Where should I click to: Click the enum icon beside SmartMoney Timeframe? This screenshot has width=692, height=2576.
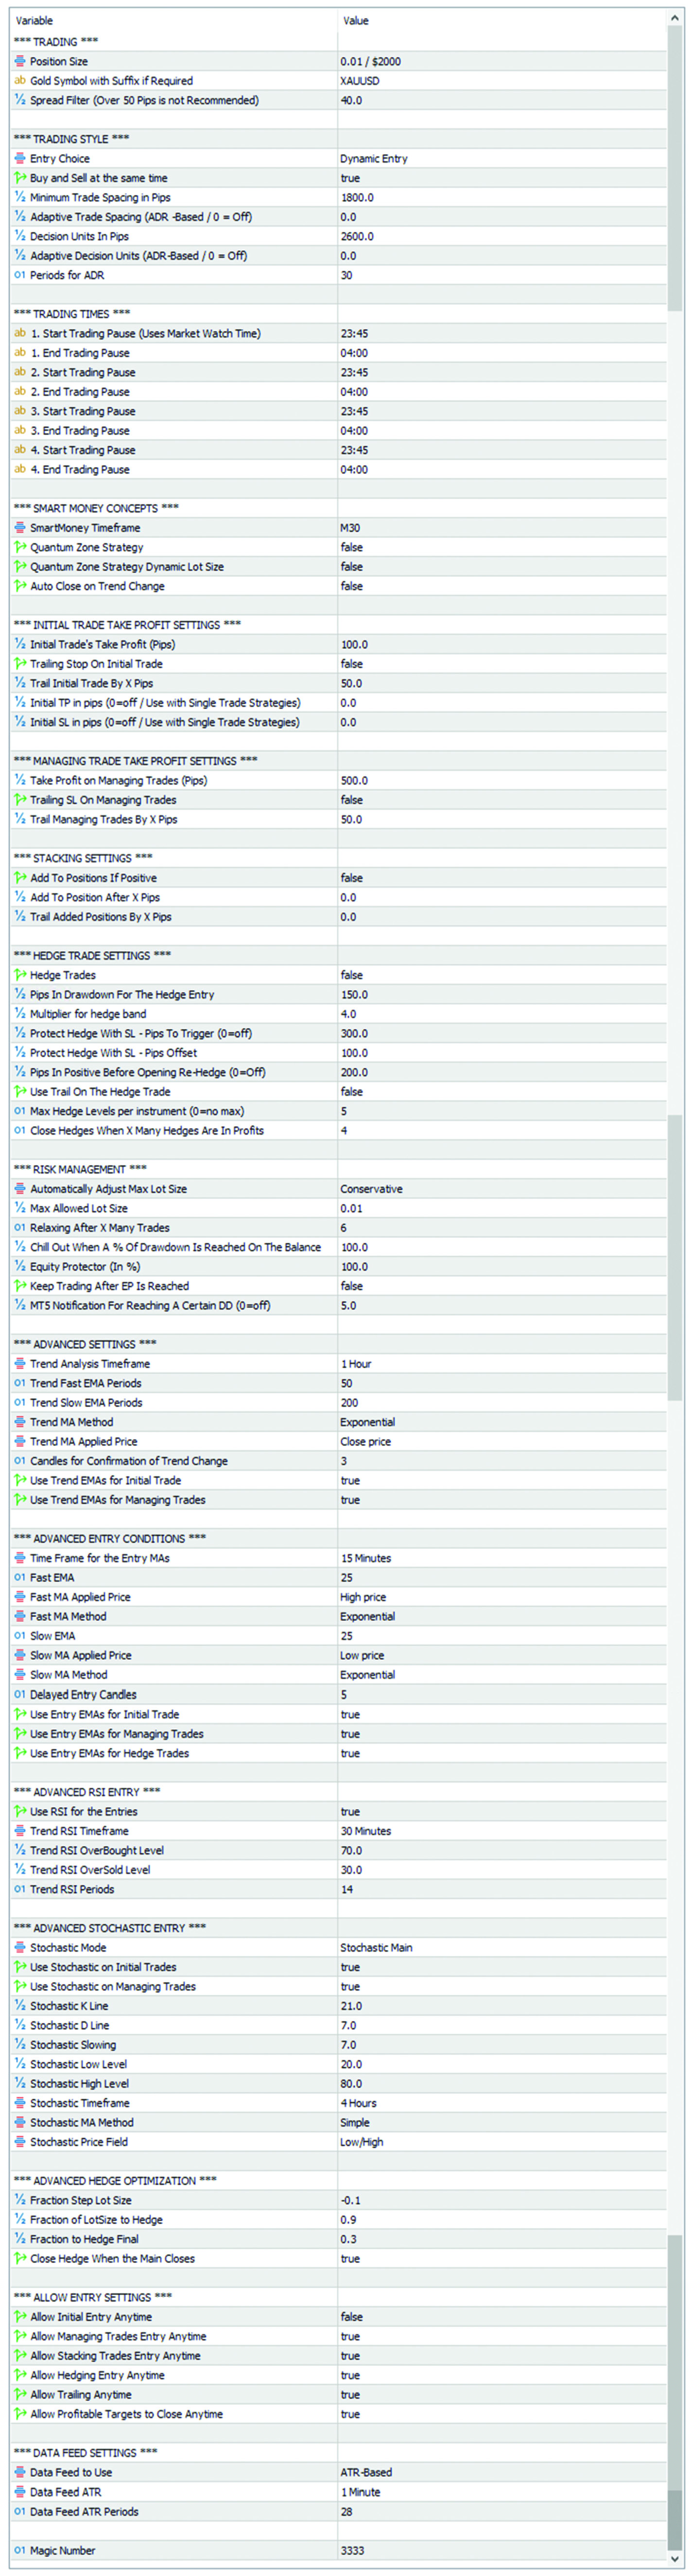20,528
